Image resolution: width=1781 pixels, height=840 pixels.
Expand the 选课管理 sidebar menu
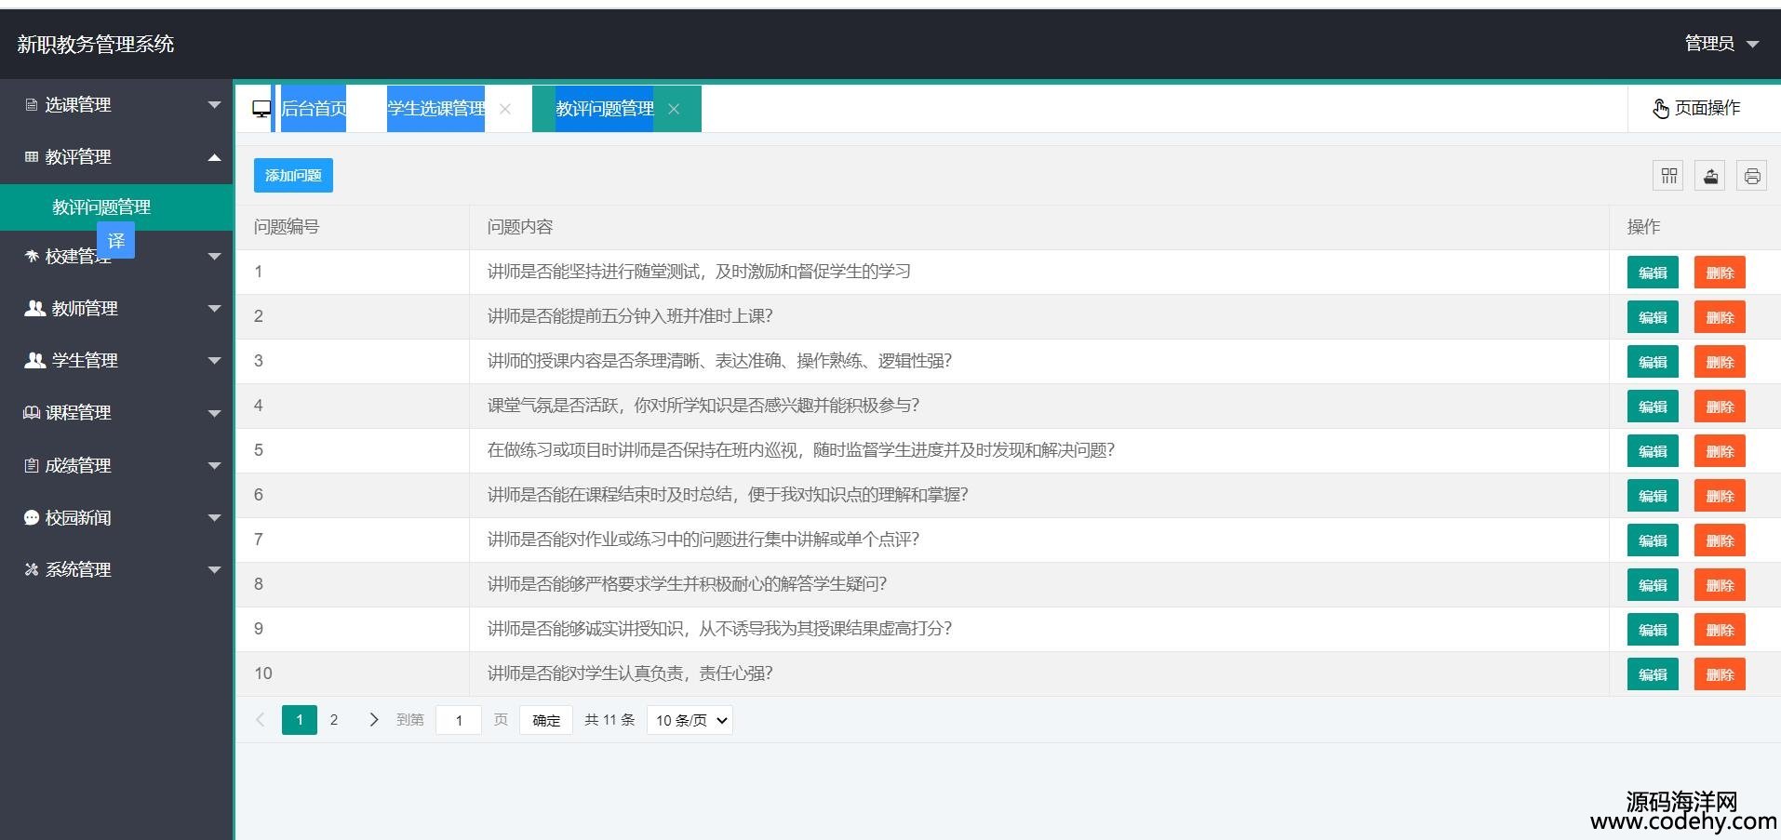coord(116,105)
